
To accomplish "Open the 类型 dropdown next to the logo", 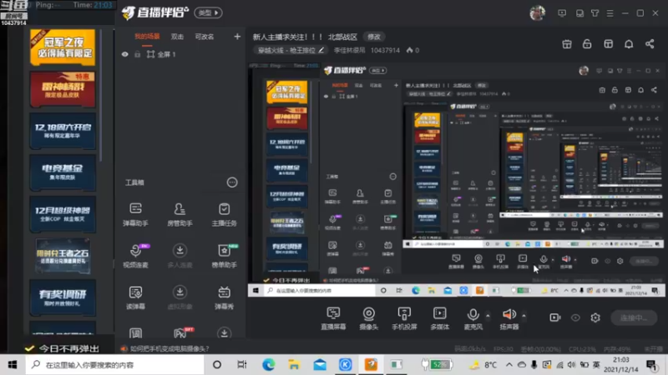I will tap(208, 12).
